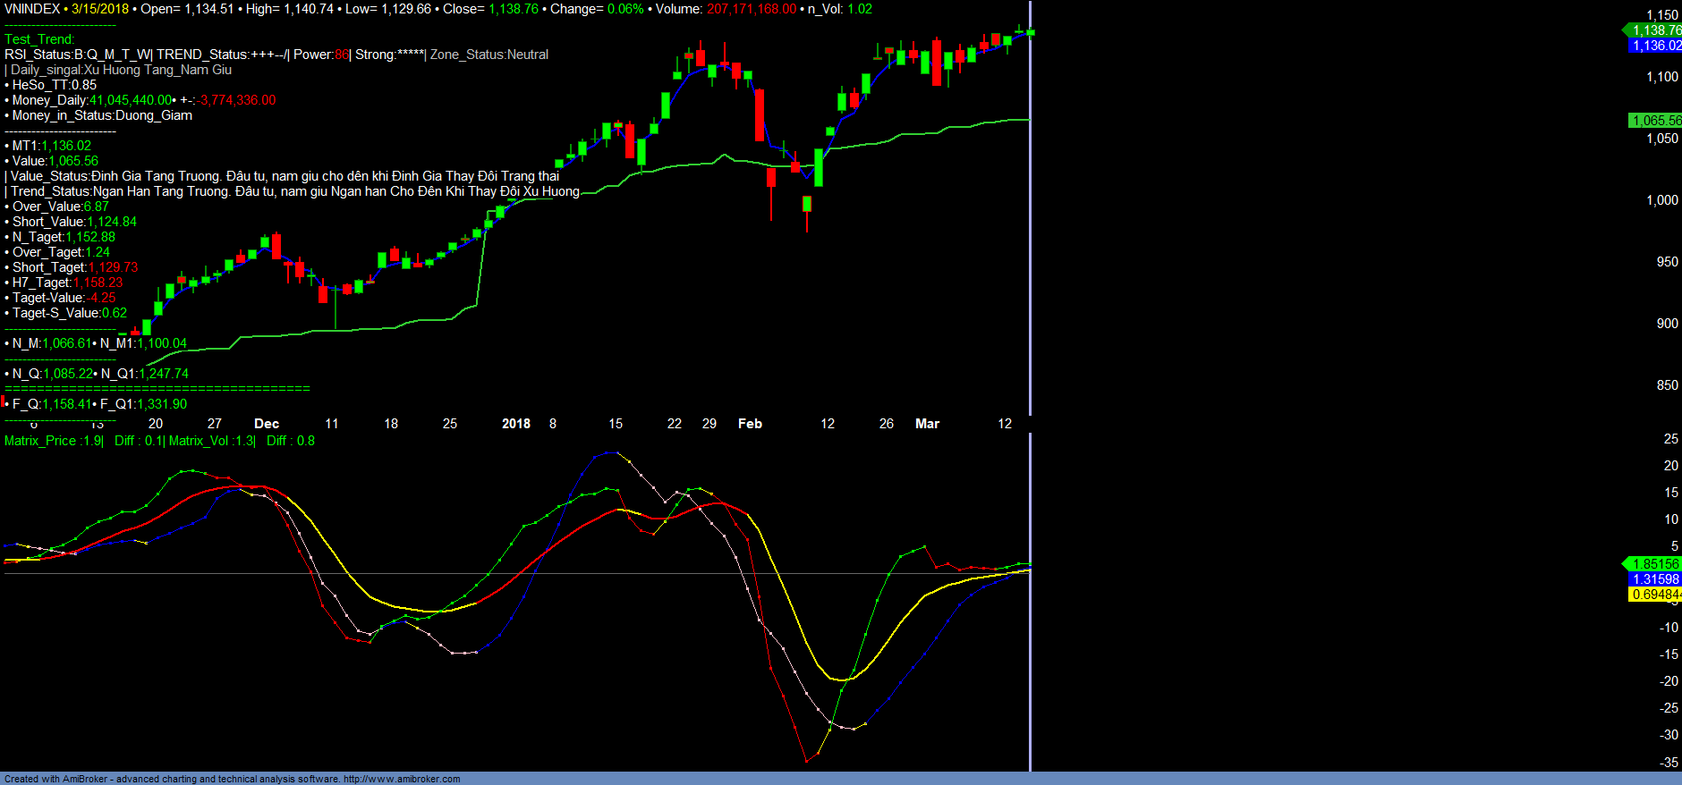Click the blue 1.31598 indicator tag

(x=1655, y=579)
